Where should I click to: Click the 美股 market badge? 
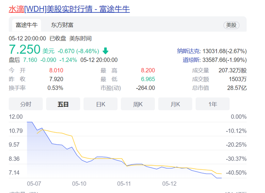231,25
